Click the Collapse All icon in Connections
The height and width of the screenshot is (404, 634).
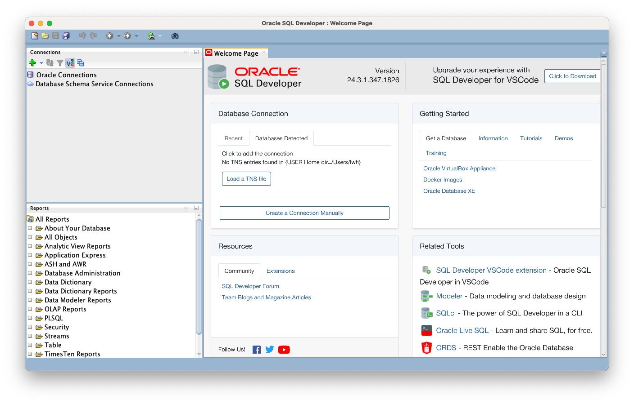81,63
